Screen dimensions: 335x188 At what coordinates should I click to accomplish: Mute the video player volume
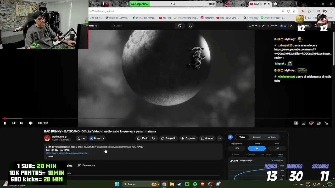pos(31,123)
